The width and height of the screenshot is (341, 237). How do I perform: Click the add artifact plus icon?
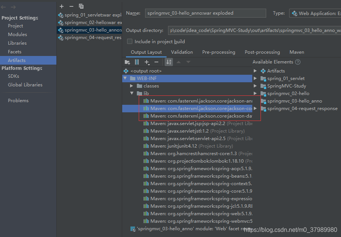point(62,6)
